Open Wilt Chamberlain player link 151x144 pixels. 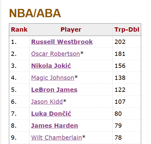pyautogui.click(x=56, y=138)
